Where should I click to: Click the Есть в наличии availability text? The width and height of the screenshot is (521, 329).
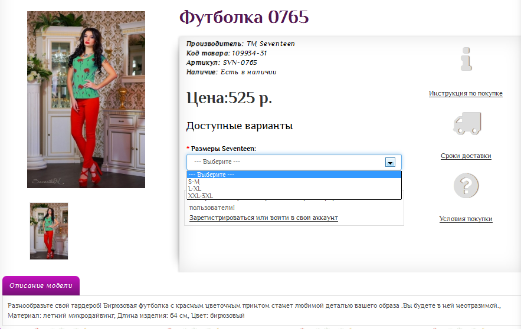[248, 72]
